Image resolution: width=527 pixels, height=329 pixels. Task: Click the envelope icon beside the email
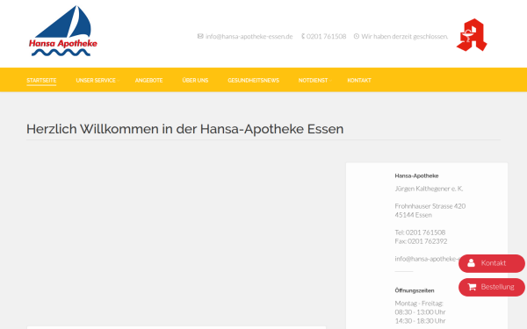click(200, 36)
